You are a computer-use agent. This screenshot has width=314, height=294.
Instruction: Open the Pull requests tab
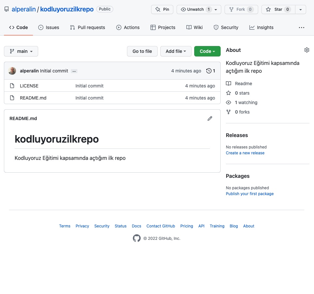87,27
